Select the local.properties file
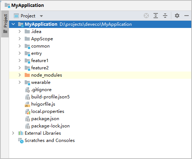 (x=48, y=111)
